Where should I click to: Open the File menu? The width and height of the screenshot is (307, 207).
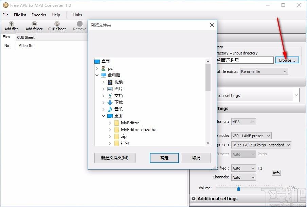tap(5, 15)
